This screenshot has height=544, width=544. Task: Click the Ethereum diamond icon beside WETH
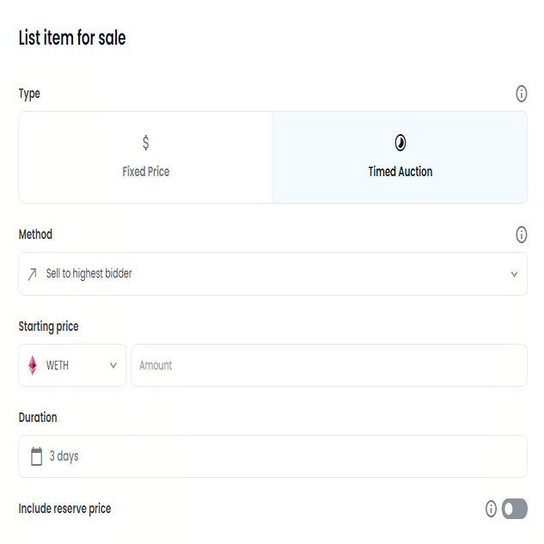pos(33,365)
